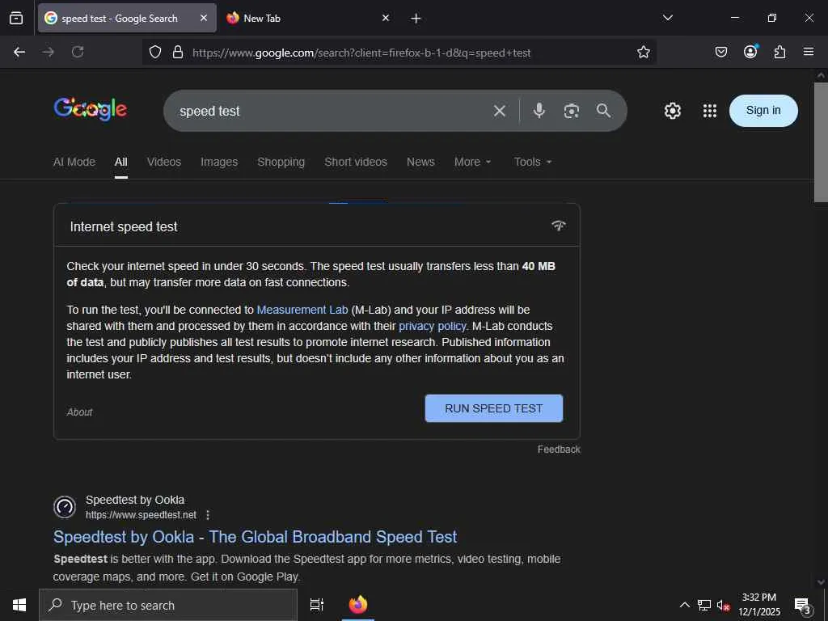
Task: Click About in speed test card
Action: point(80,412)
